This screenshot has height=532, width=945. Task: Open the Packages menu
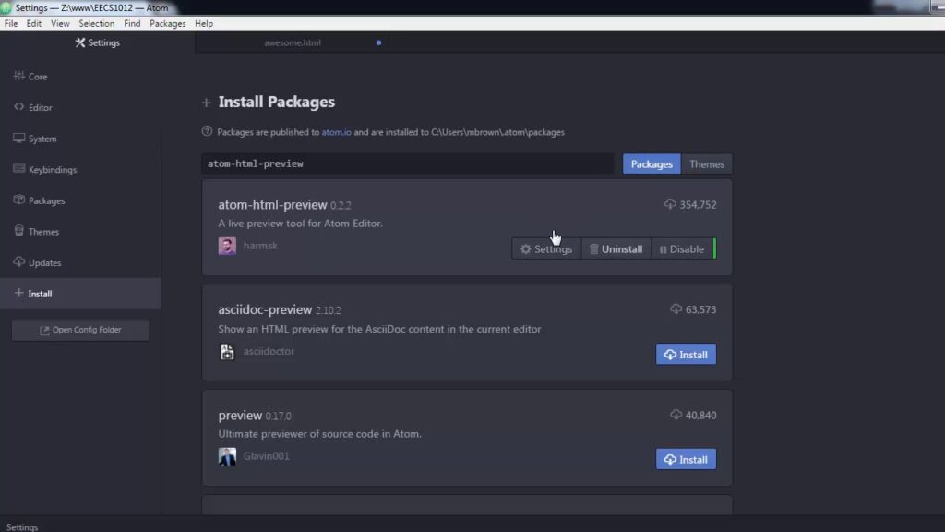[167, 23]
